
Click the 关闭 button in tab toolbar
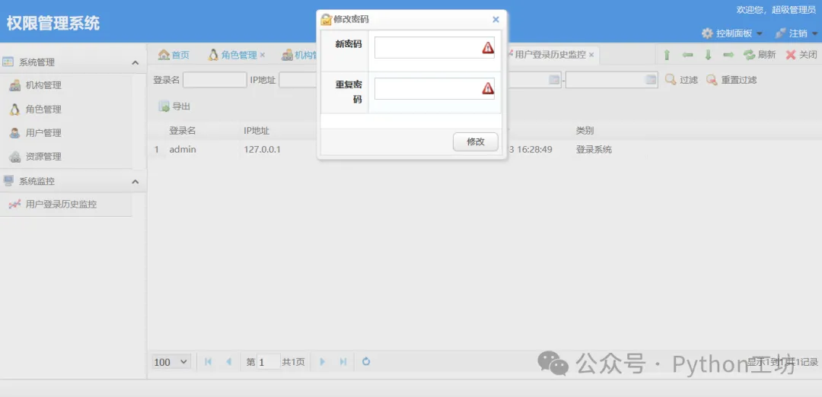point(801,55)
